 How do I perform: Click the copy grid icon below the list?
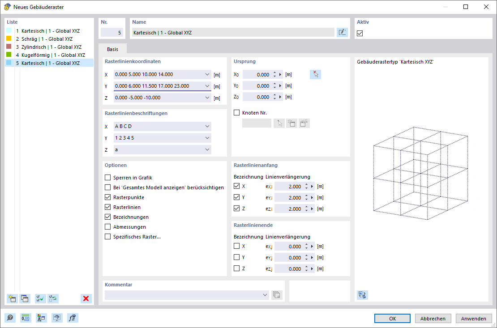(x=25, y=298)
